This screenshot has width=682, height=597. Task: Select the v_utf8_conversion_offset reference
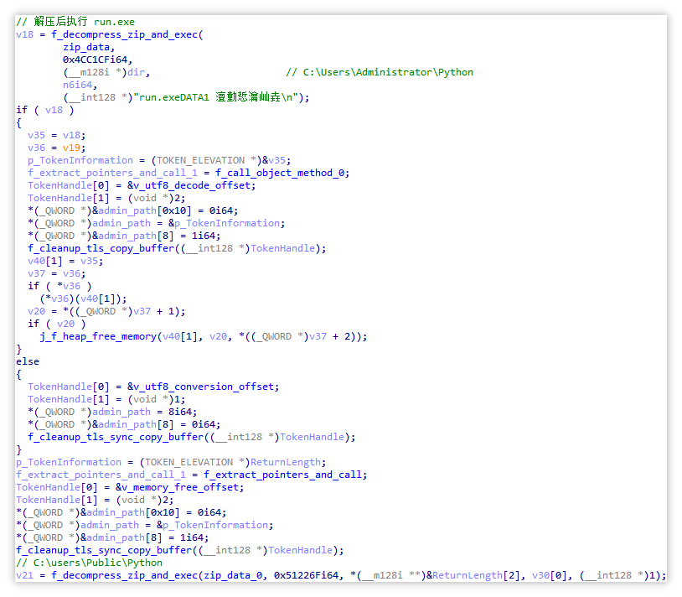coord(204,387)
